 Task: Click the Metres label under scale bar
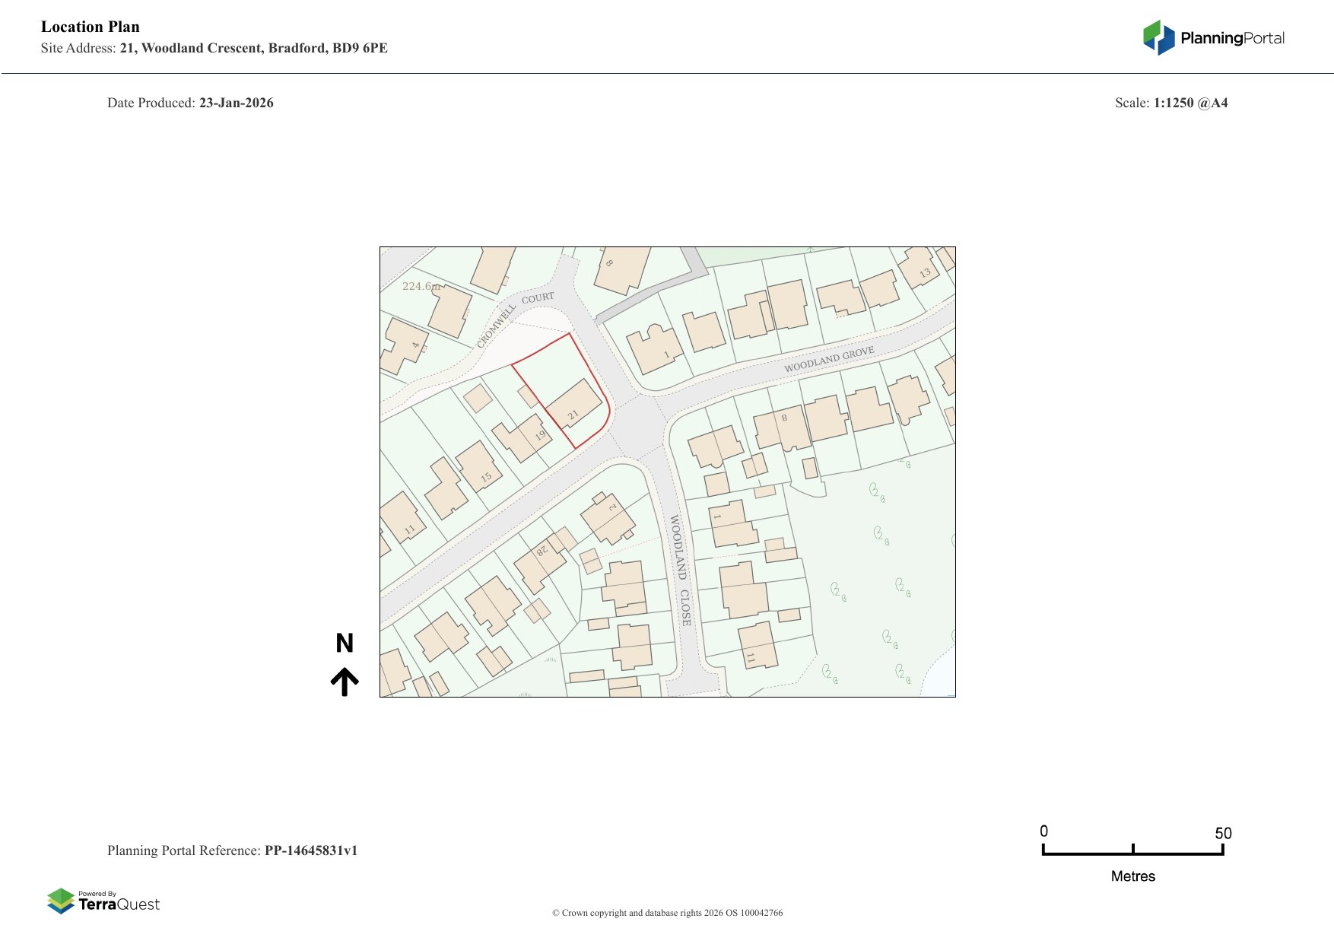(x=1132, y=876)
